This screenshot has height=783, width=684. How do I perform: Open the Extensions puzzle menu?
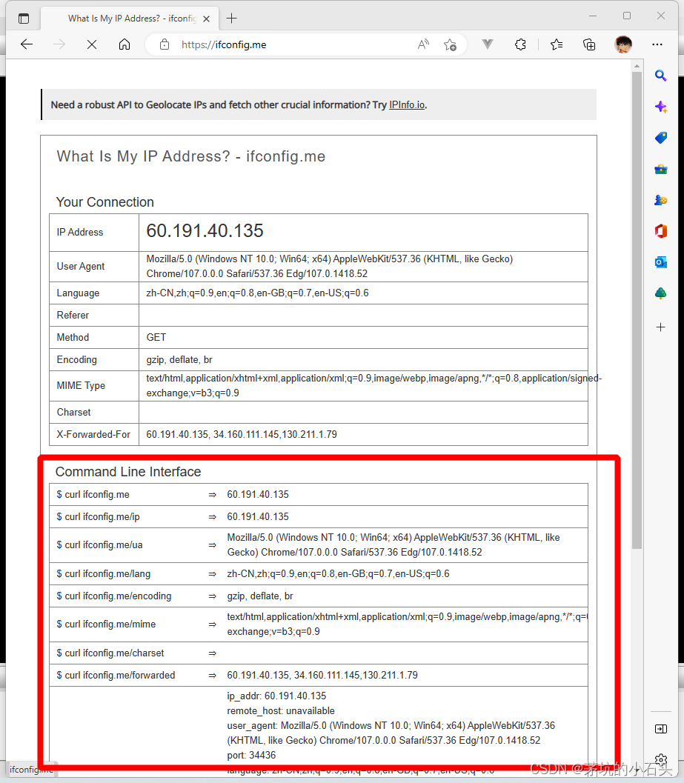coord(520,44)
